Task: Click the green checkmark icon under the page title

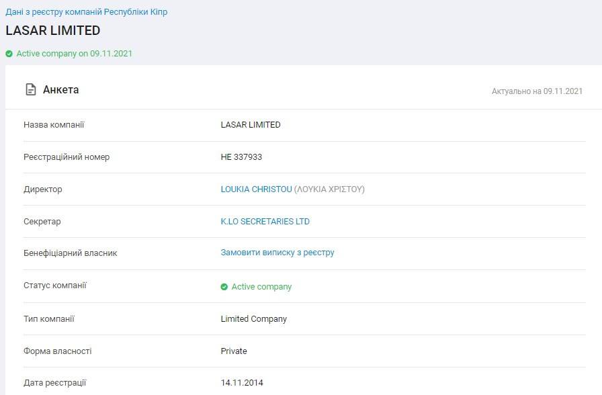Action: point(9,54)
